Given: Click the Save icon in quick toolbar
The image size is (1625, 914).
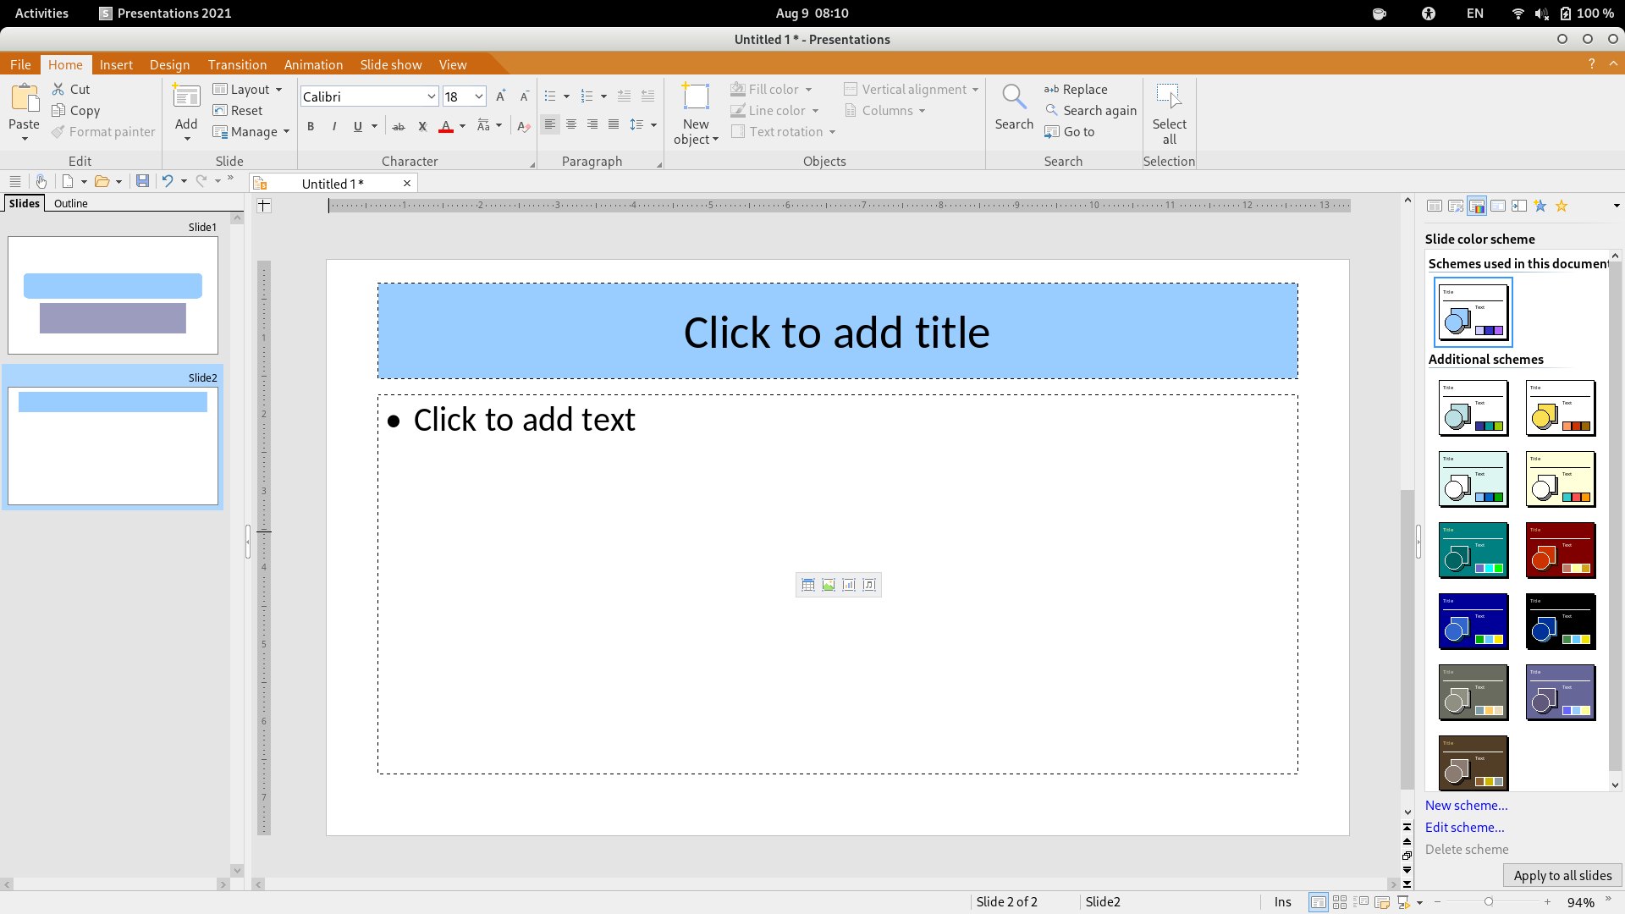Looking at the screenshot, I should click(x=142, y=181).
